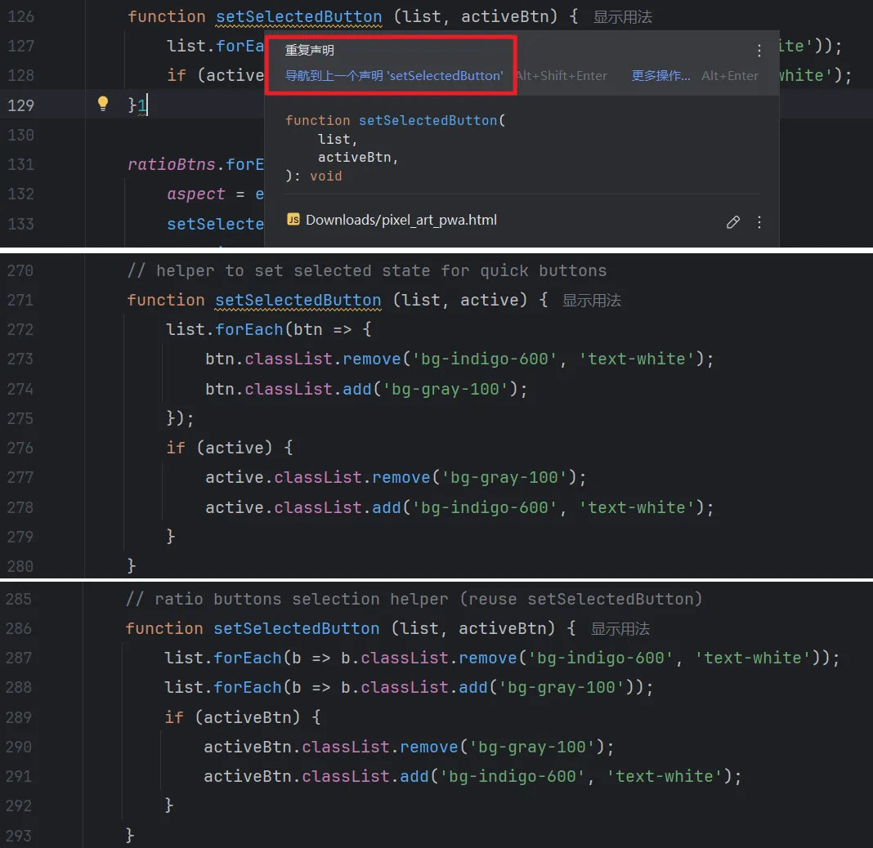Click 显示用法 hint on line 271

tap(591, 301)
